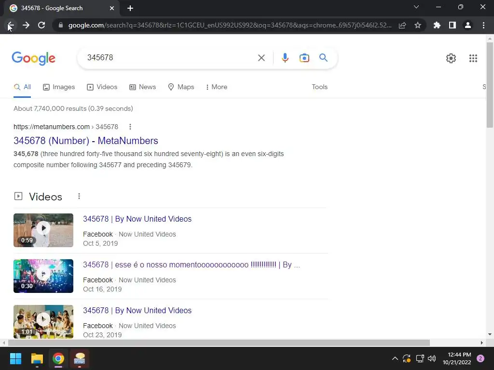494x370 pixels.
Task: Go back with browser back arrow
Action: [11, 25]
